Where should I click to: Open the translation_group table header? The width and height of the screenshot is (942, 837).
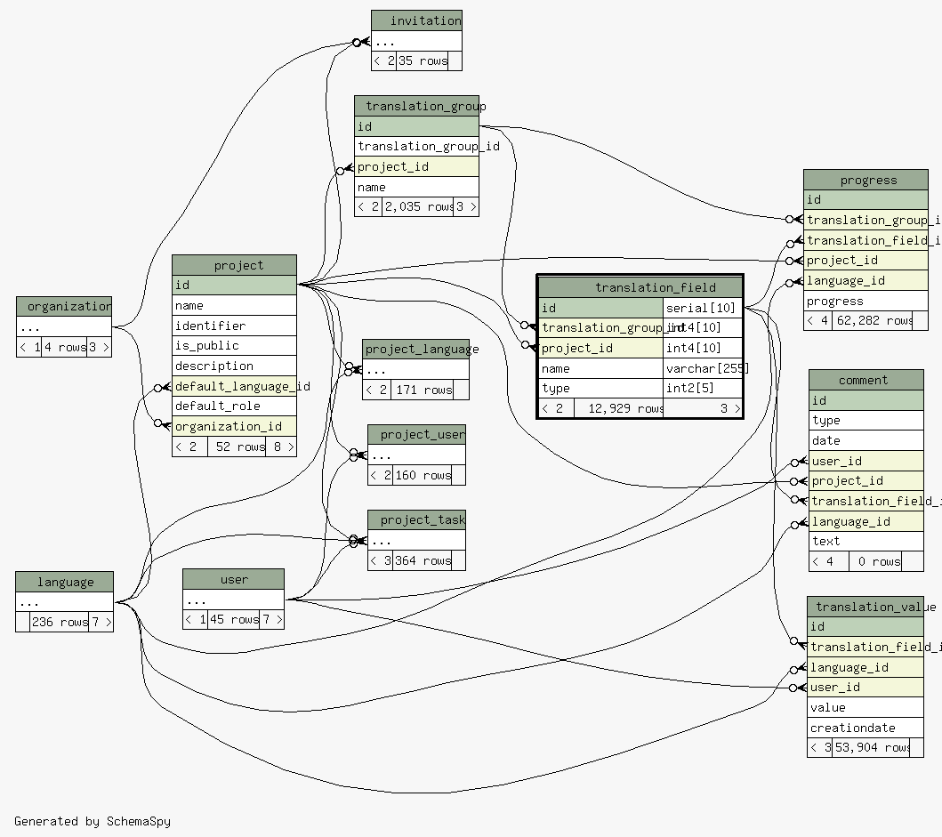pyautogui.click(x=416, y=106)
